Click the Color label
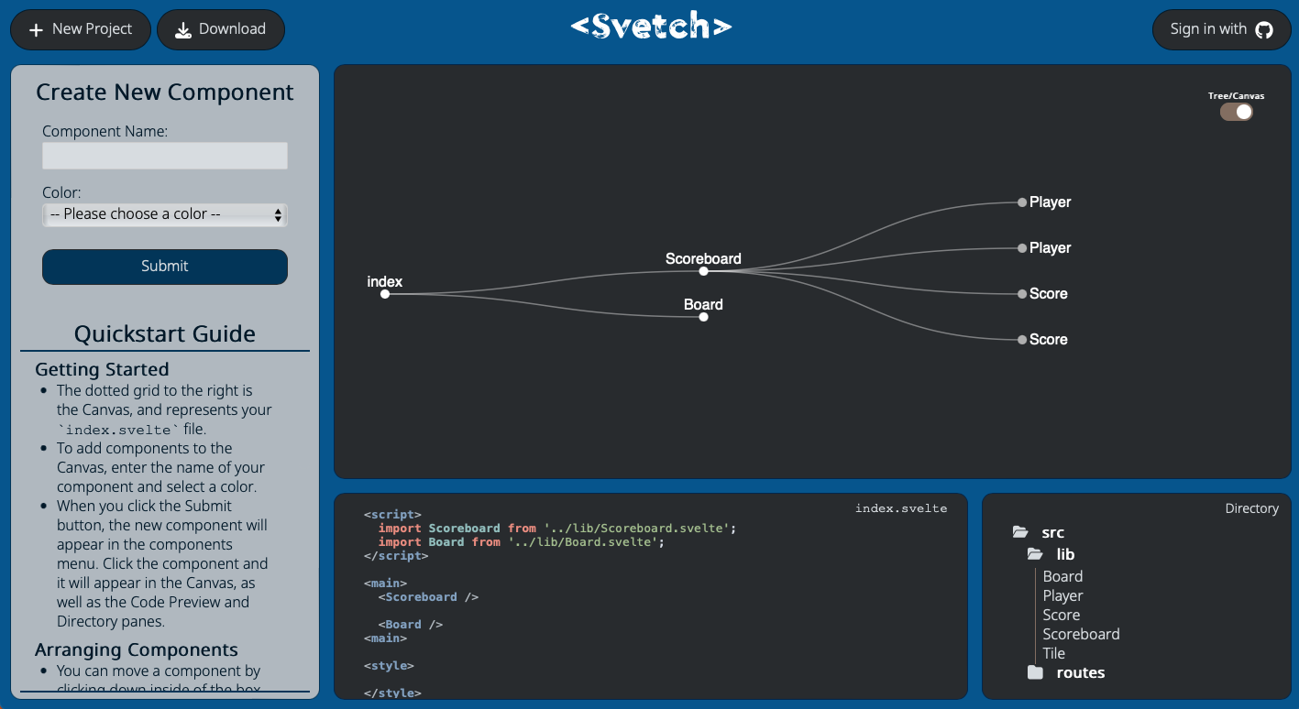1299x709 pixels. click(61, 192)
